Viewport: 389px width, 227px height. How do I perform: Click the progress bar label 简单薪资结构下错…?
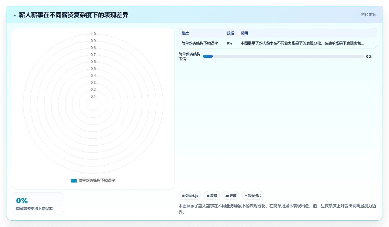(190, 56)
